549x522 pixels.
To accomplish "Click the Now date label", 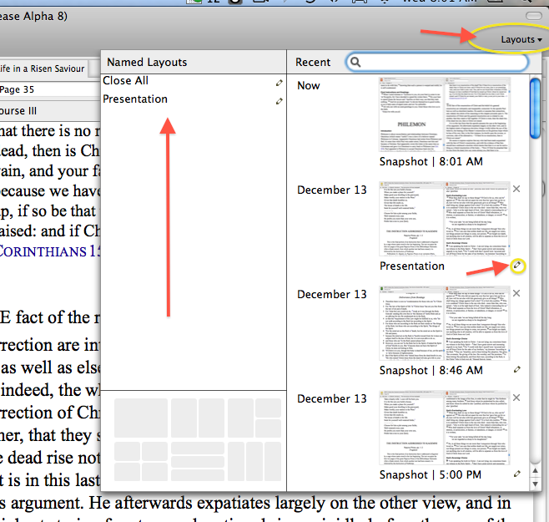I will (309, 85).
